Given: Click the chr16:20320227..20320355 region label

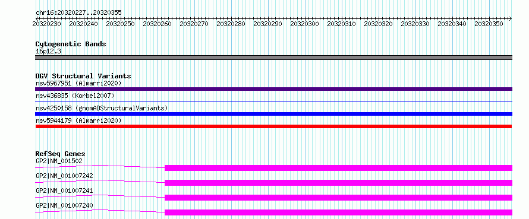Looking at the screenshot, I should 78,12.
